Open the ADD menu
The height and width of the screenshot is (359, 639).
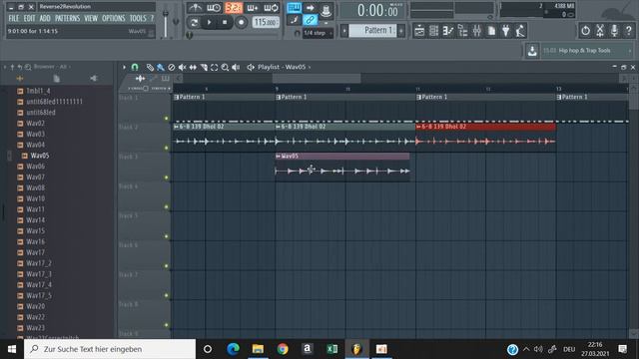coord(45,18)
